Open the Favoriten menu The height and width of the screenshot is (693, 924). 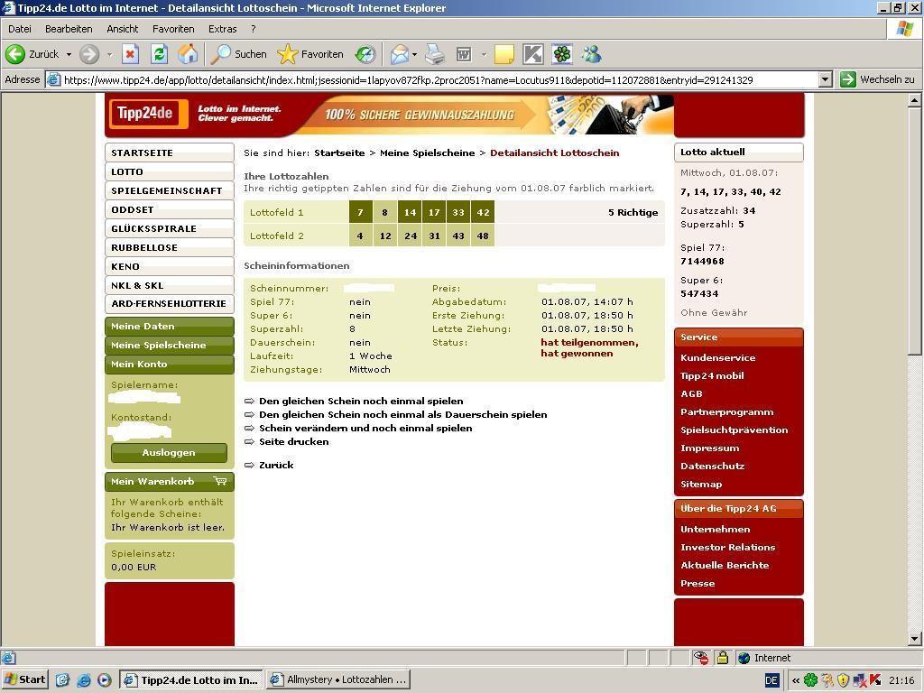(x=173, y=29)
